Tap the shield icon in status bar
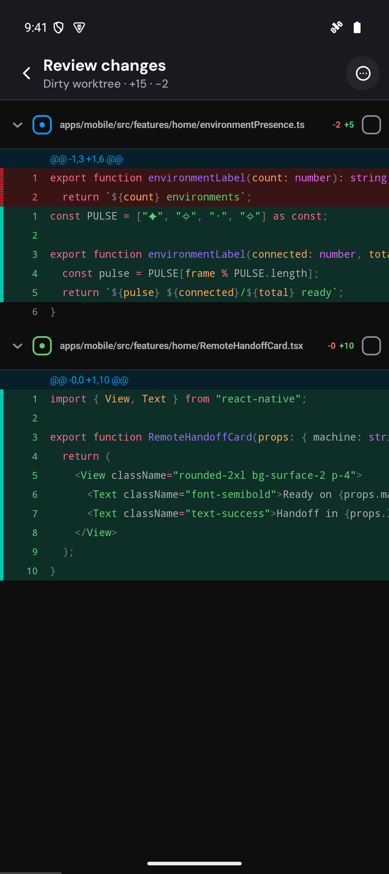389x874 pixels. pos(58,27)
